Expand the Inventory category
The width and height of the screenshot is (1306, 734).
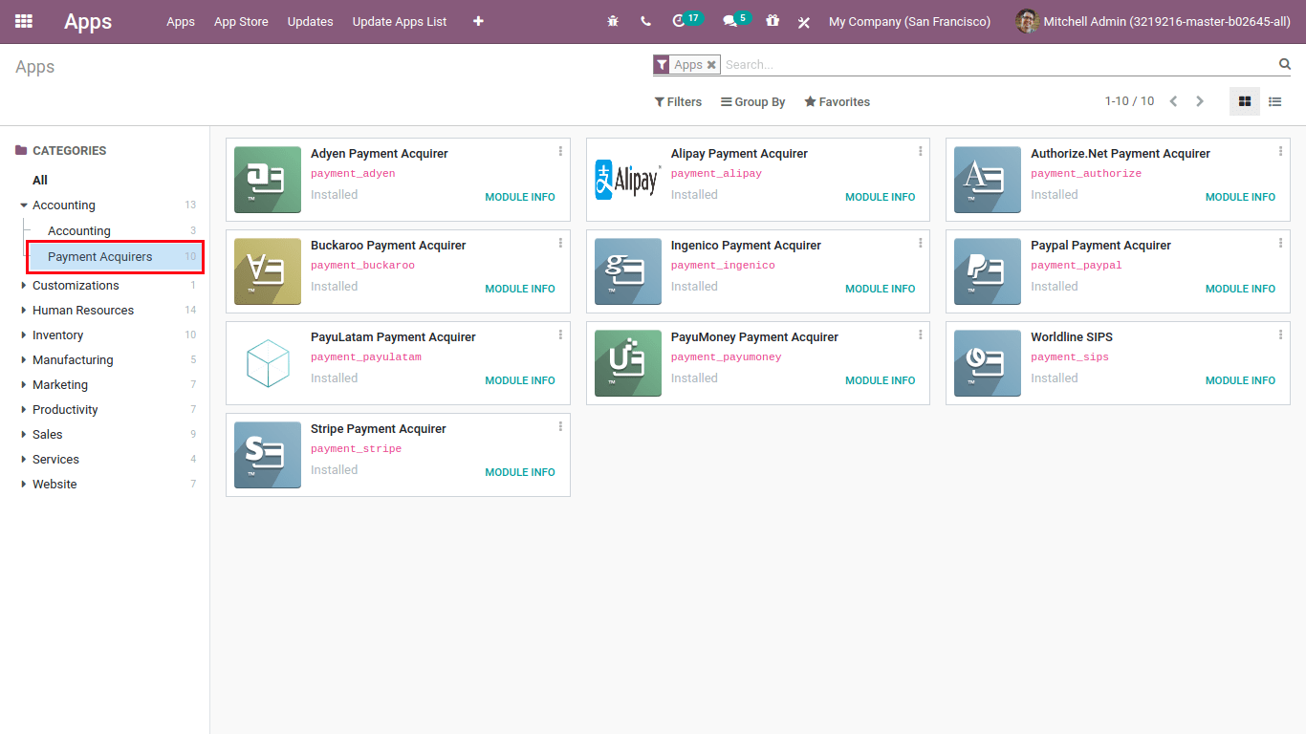[x=24, y=335]
